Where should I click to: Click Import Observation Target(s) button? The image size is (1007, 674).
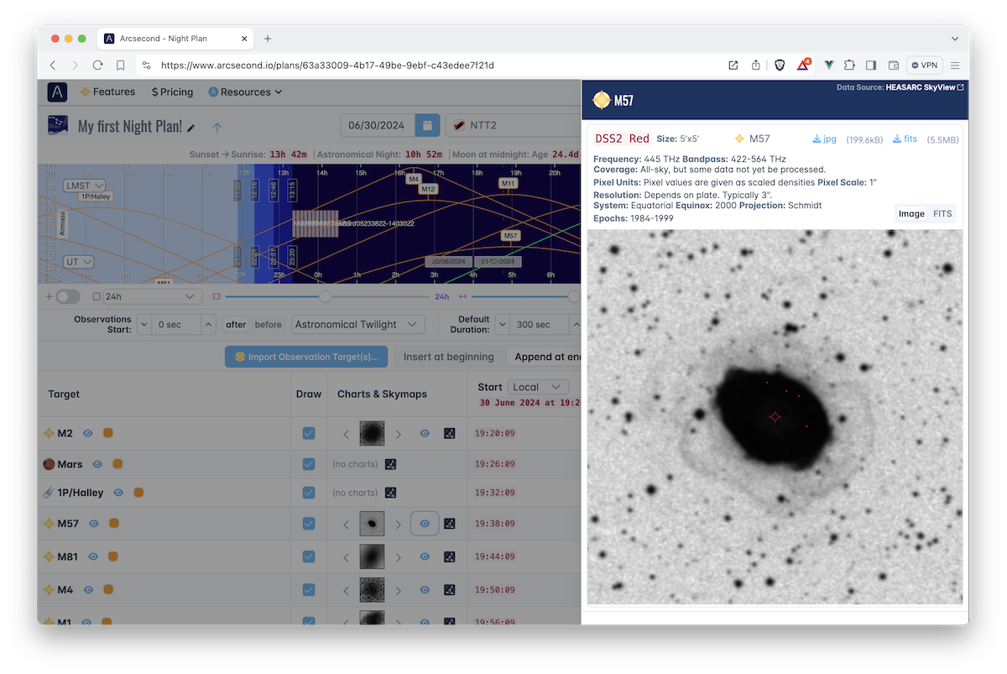(305, 357)
